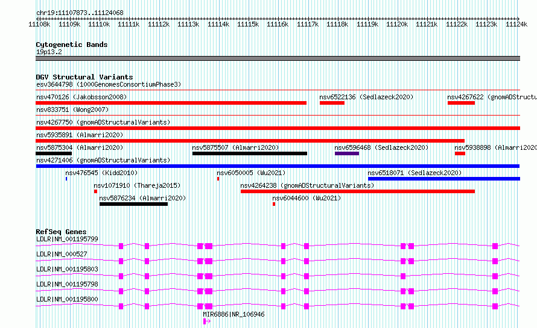This screenshot has width=537, height=328.
Task: Click the RefSeq Genes track title
Action: click(61, 232)
